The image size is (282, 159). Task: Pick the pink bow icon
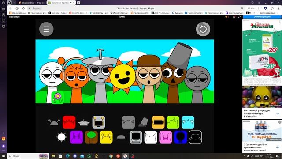[x=166, y=137]
